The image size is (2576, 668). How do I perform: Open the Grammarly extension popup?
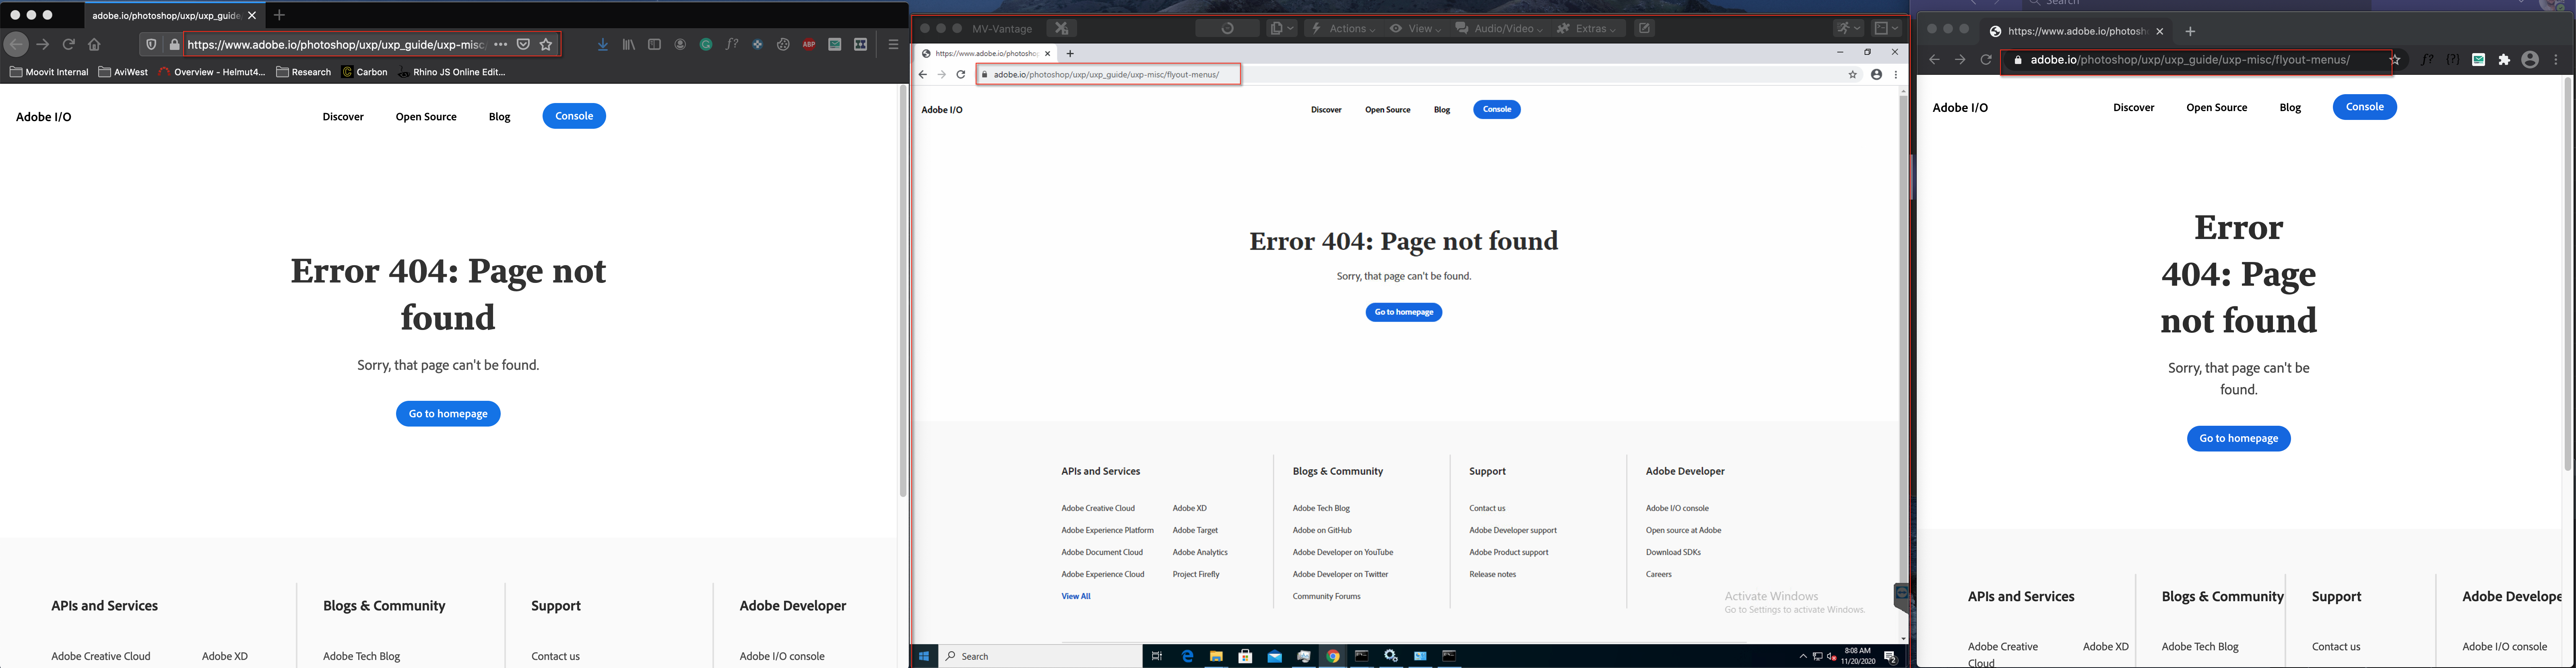click(707, 44)
